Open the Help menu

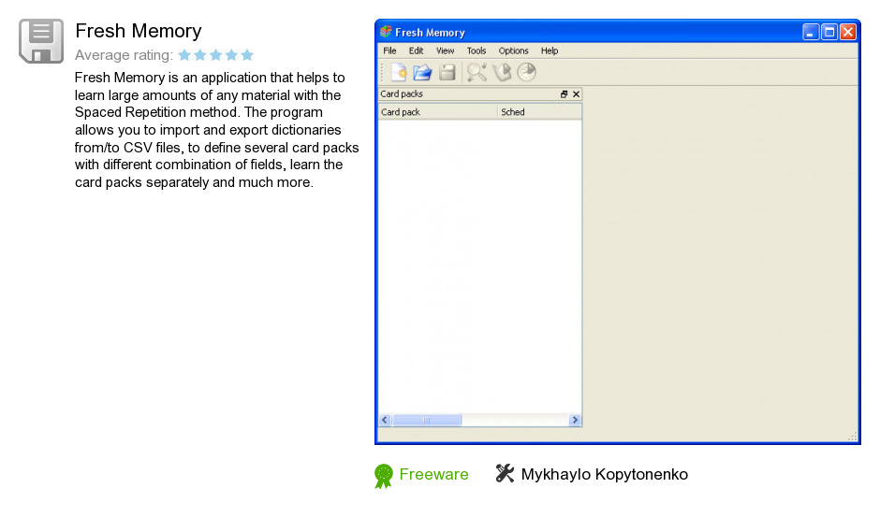pyautogui.click(x=550, y=51)
